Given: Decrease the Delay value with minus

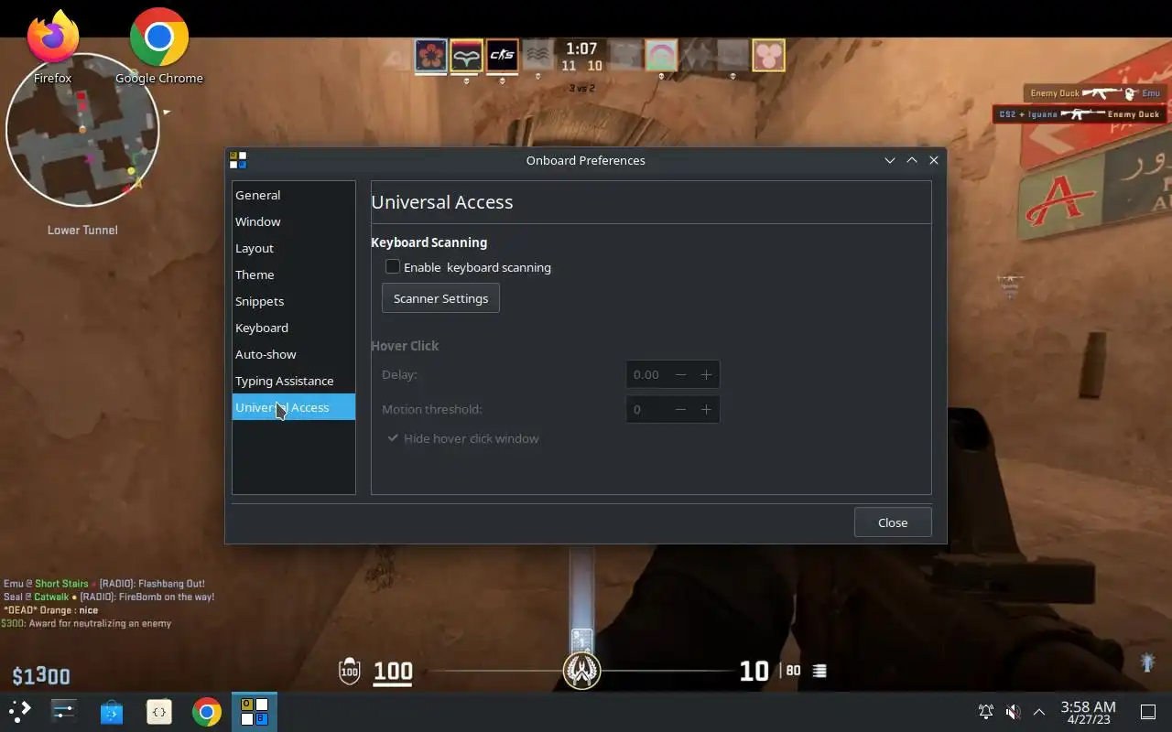Looking at the screenshot, I should click(x=680, y=374).
